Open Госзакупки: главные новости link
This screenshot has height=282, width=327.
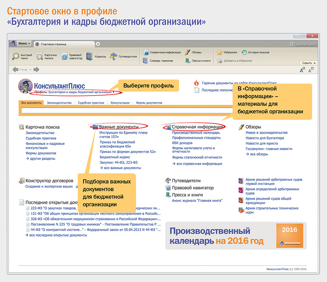[269, 149]
